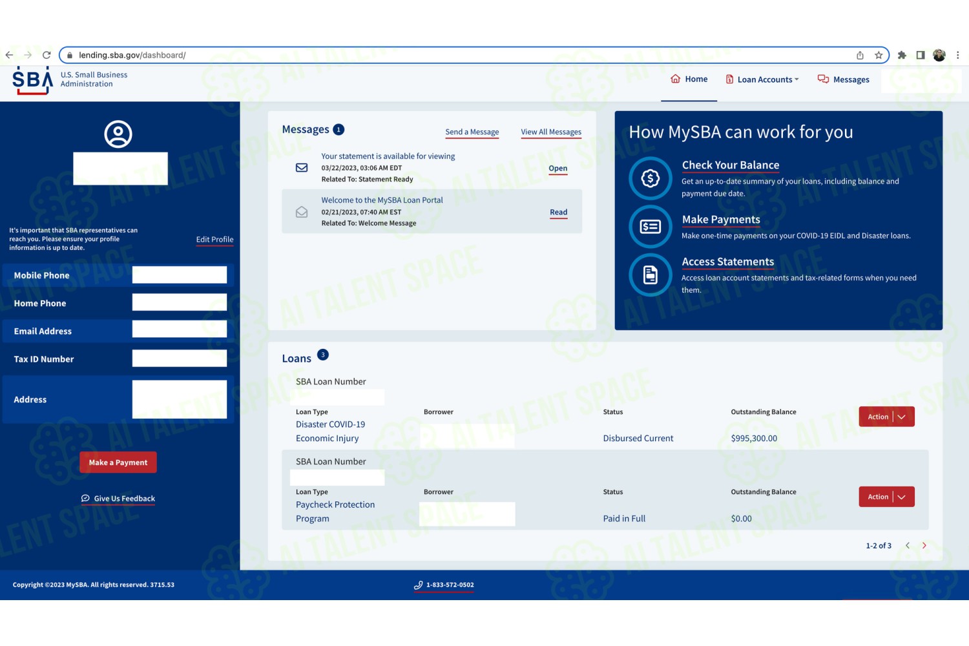Click the '$0.00' outstanding balance
969x646 pixels.
click(x=742, y=519)
